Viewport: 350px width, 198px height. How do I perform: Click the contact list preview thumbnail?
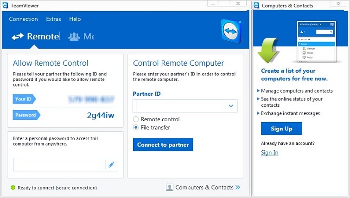[317, 42]
